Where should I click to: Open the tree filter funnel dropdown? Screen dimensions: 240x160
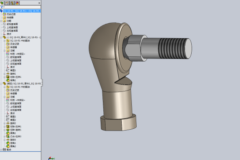point(2,7)
